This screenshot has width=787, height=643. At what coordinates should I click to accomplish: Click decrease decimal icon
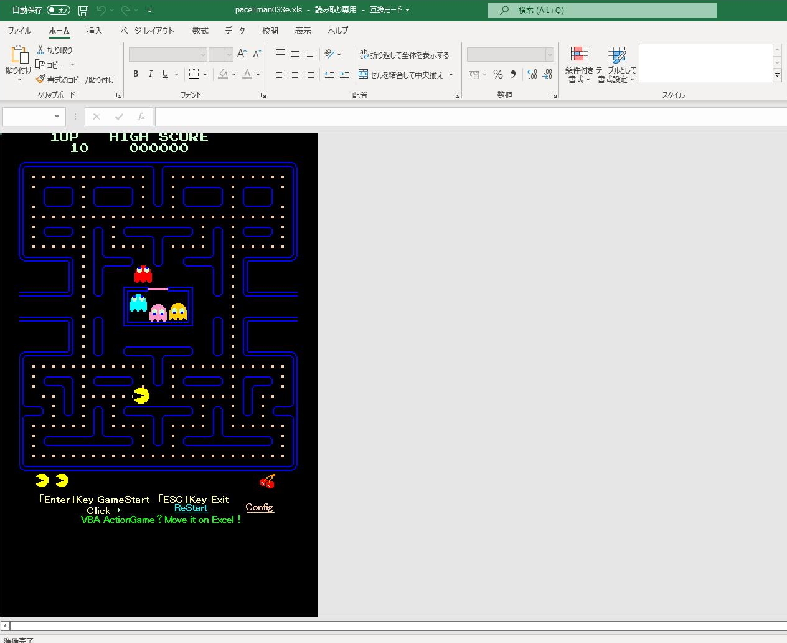coord(547,74)
